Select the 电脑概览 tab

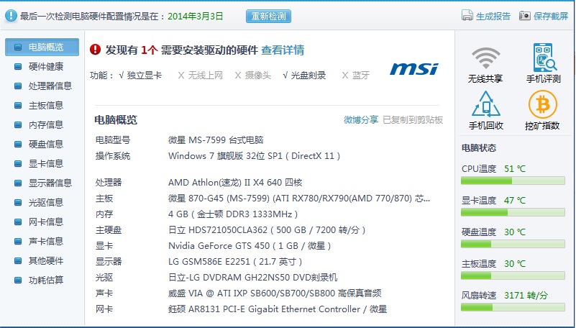click(x=42, y=47)
